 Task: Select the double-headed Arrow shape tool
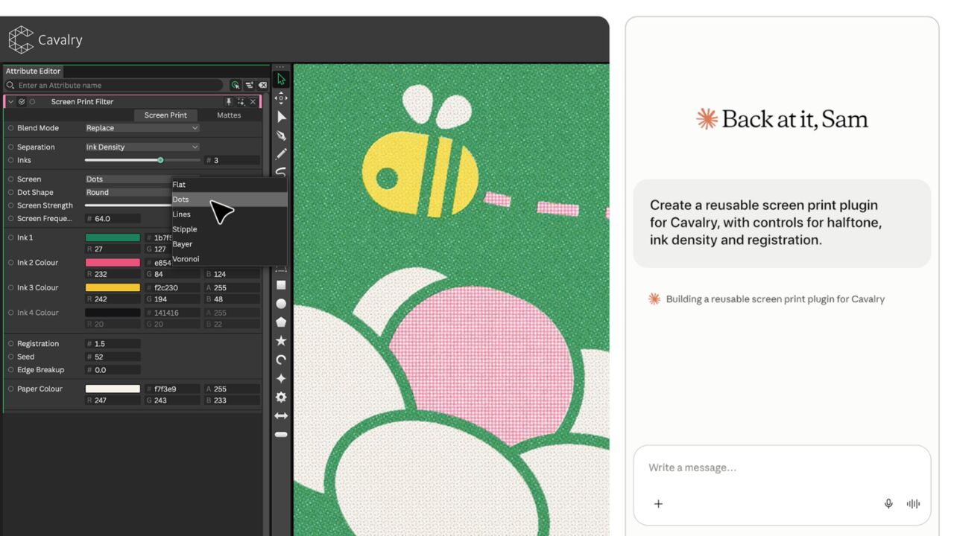click(x=281, y=416)
